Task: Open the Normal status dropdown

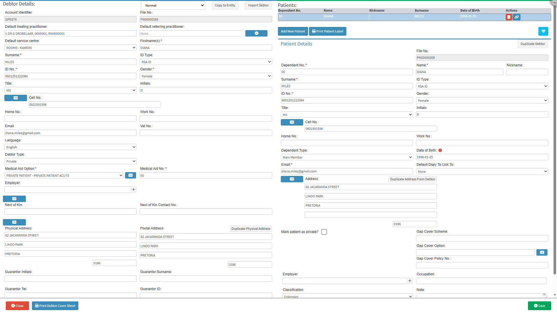Action: [x=173, y=6]
